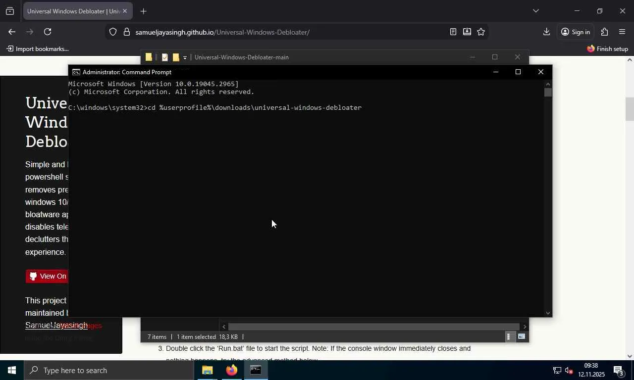
Task: Switch to Firefox from the taskbar
Action: click(x=231, y=370)
